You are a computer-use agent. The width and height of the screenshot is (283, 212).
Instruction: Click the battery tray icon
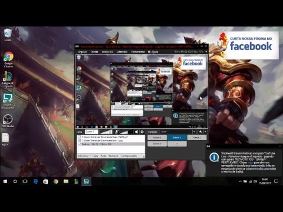245,181
